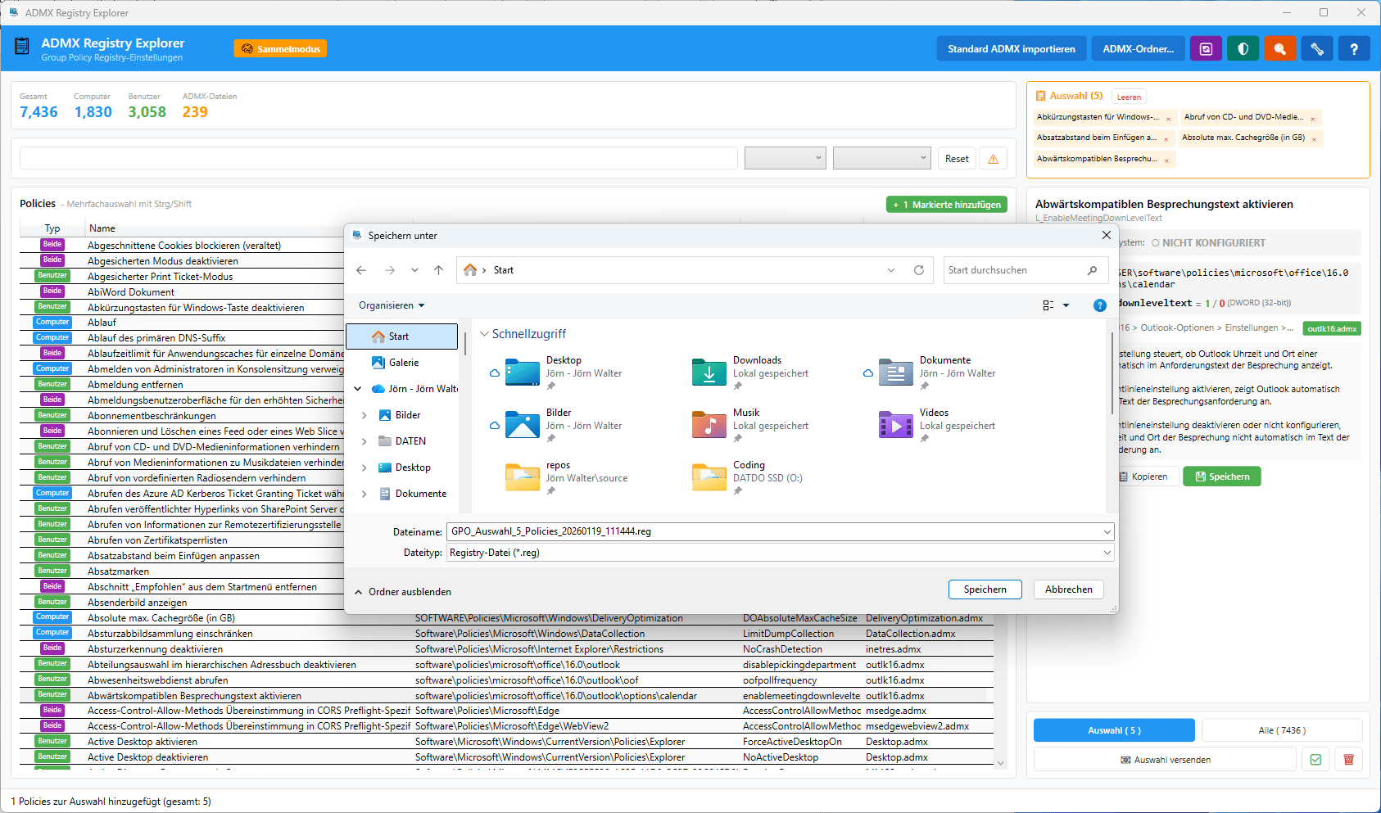Viewport: 1381px width, 813px height.
Task: Toggle the Sammelmodus mode button
Action: point(280,49)
